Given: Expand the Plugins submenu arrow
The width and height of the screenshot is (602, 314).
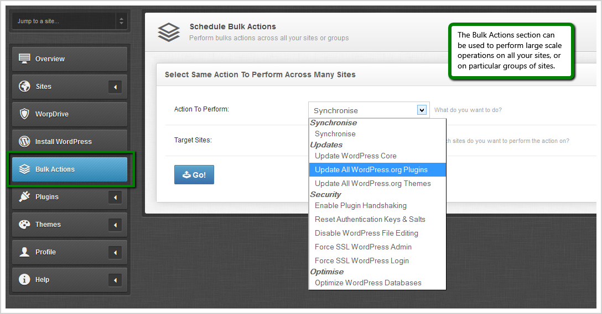Looking at the screenshot, I should click(115, 197).
